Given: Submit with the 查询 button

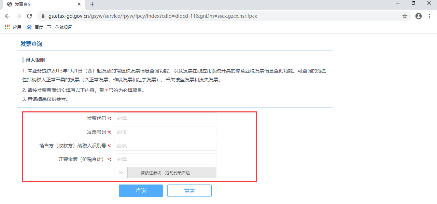Looking at the screenshot, I should (x=141, y=191).
